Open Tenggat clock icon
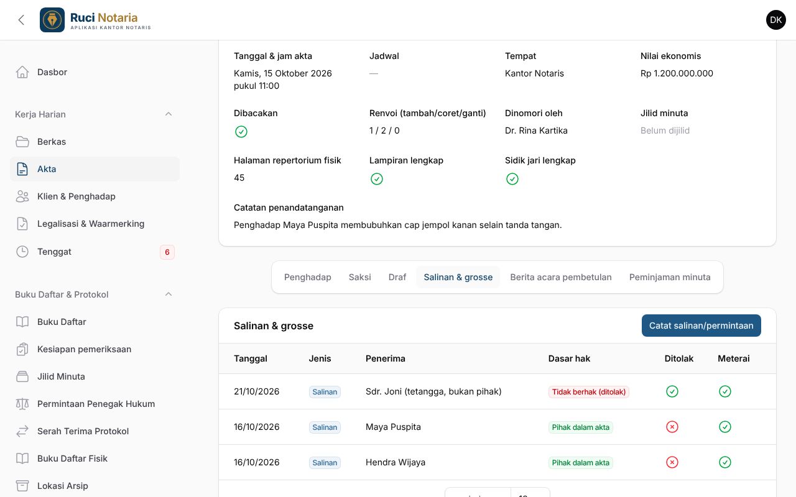796x497 pixels. (22, 252)
